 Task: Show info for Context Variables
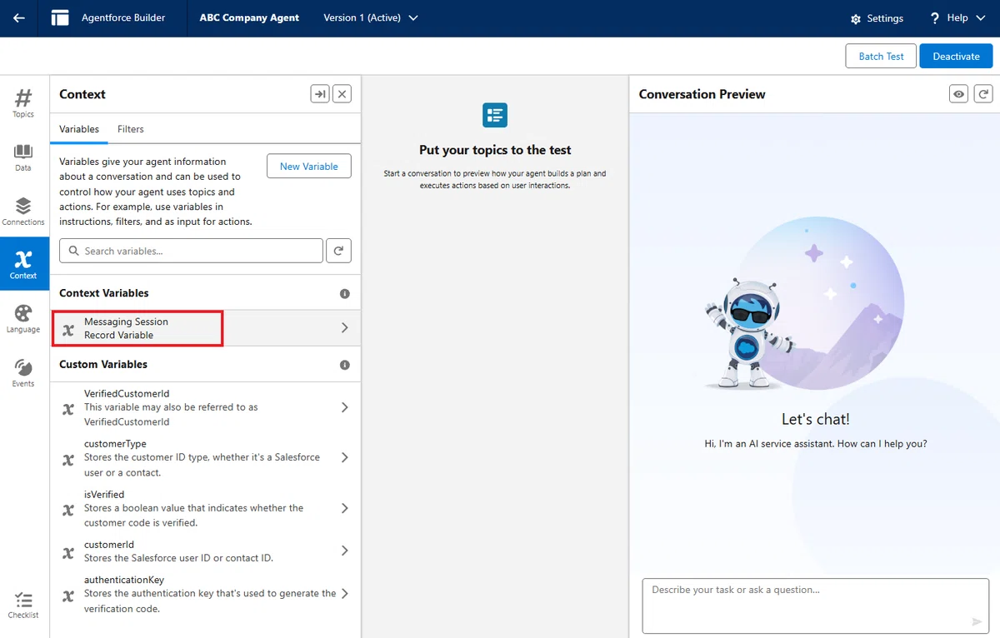tap(345, 294)
